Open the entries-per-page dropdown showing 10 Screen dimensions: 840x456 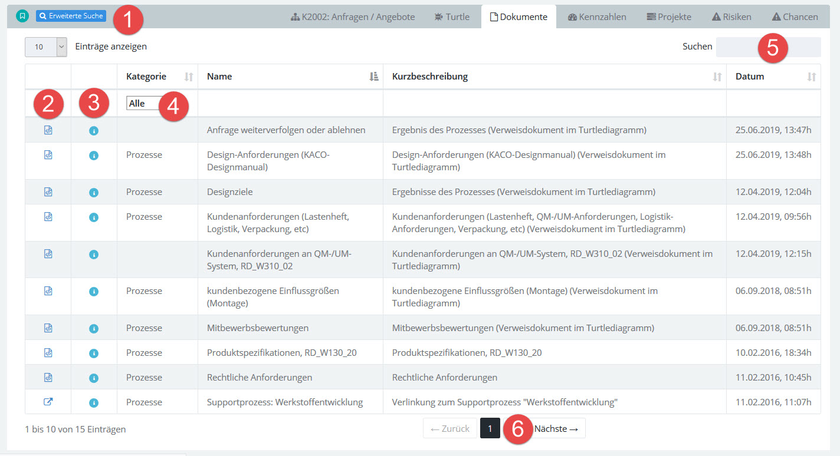coord(46,47)
